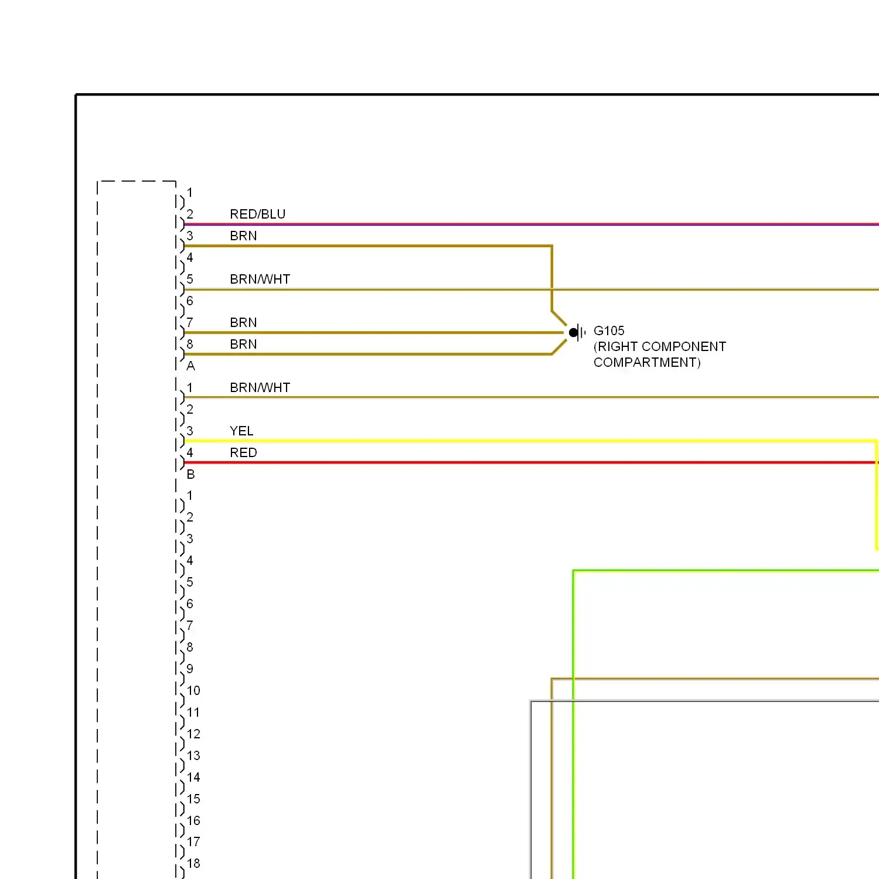
Task: Select the BRN label at pin 7
Action: pos(243,323)
